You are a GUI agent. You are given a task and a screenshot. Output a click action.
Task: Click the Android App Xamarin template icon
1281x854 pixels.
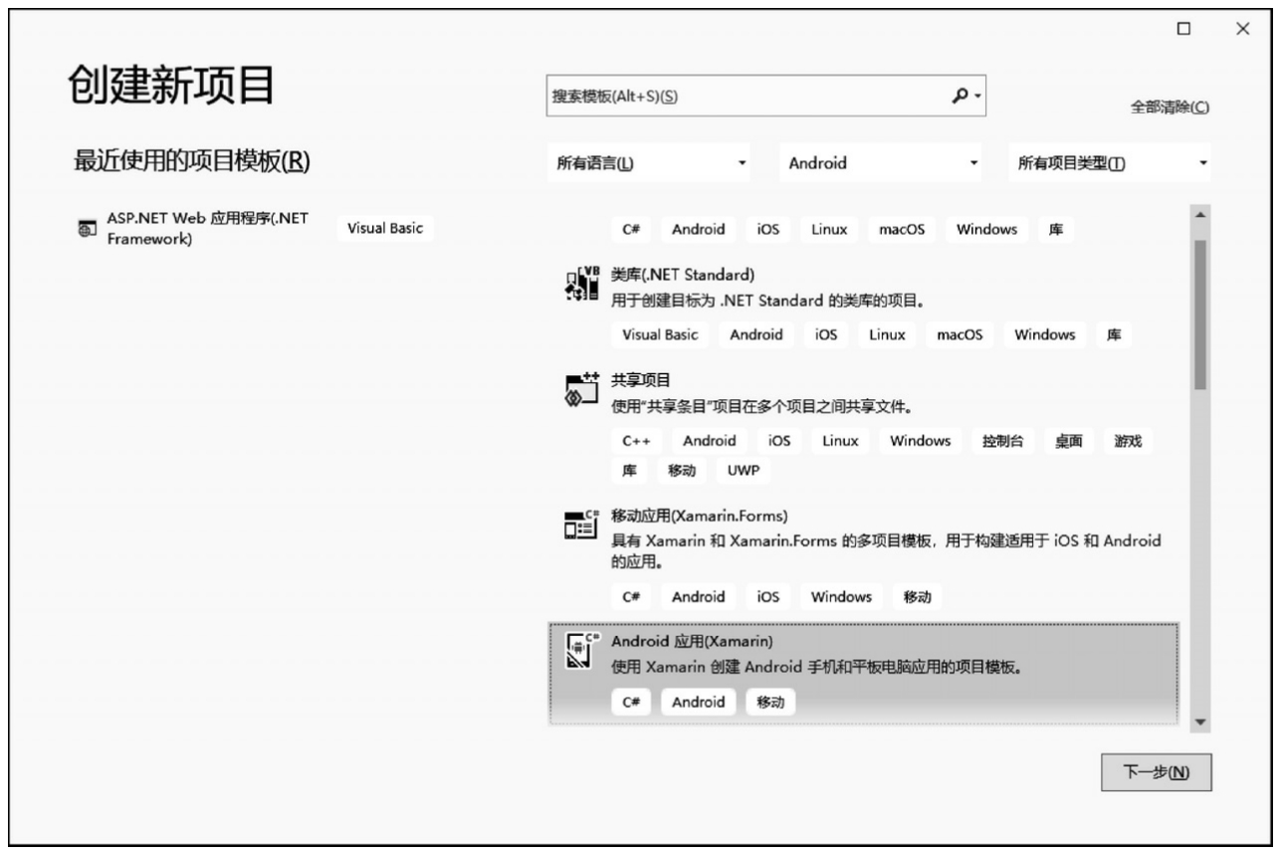(x=582, y=651)
